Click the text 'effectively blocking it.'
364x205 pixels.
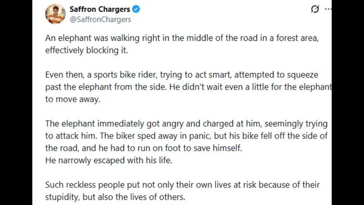click(x=87, y=50)
